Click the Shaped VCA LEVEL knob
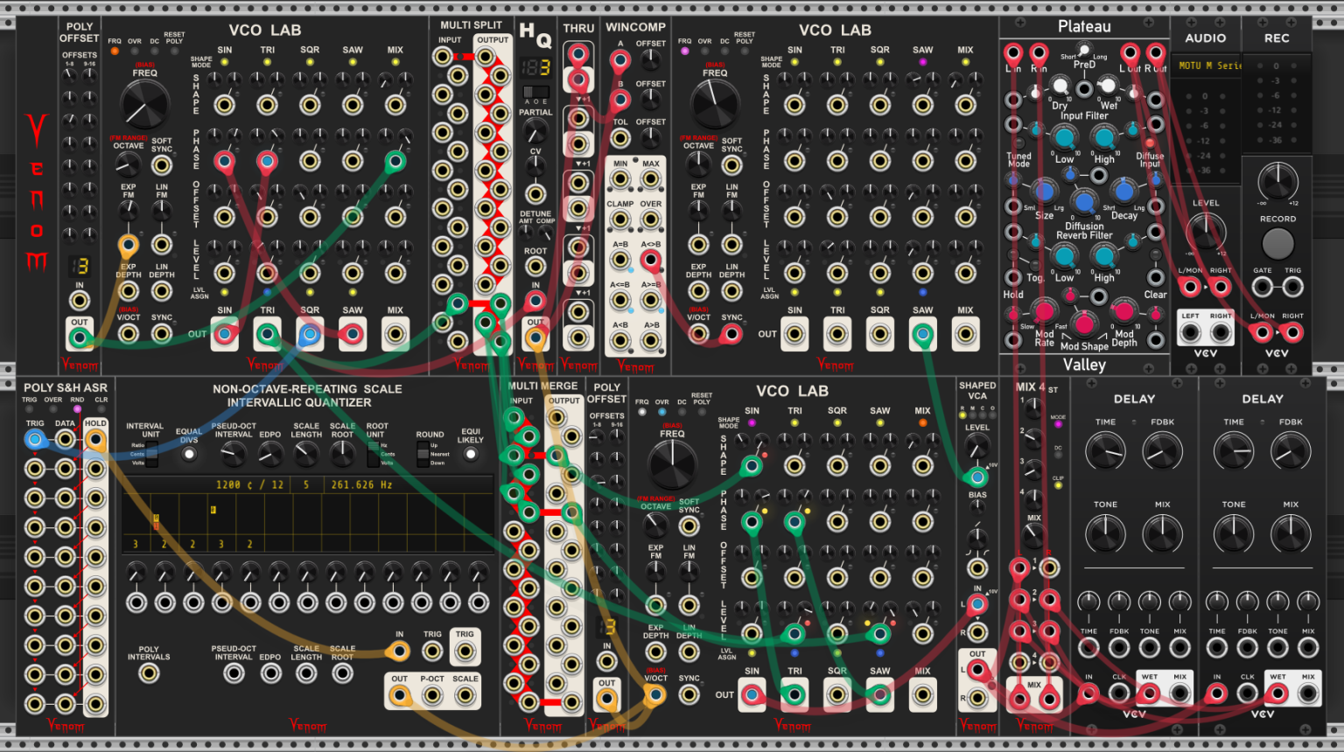 point(977,447)
